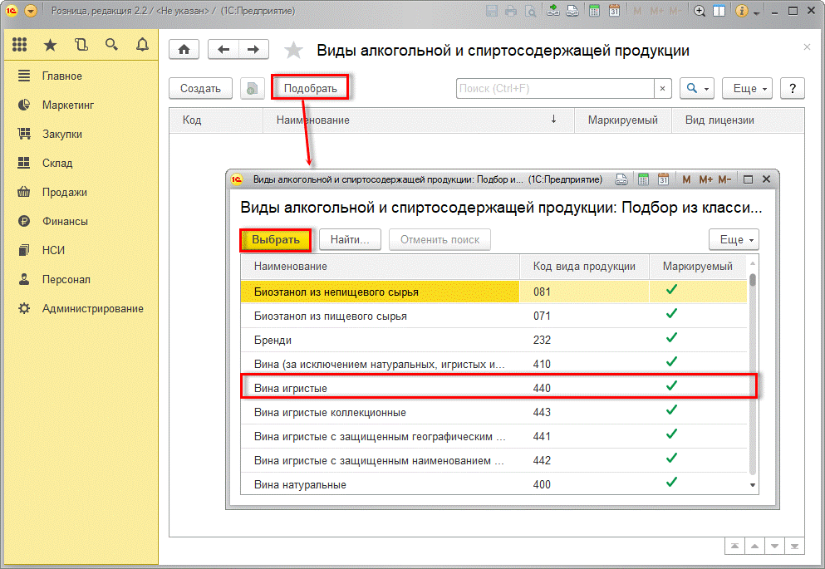Toggle the Маркируемый checkmark for Вина натуральные
Viewport: 825px width, 569px height.
point(671,483)
